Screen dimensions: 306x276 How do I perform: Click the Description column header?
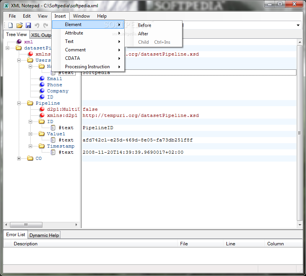tap(94, 244)
